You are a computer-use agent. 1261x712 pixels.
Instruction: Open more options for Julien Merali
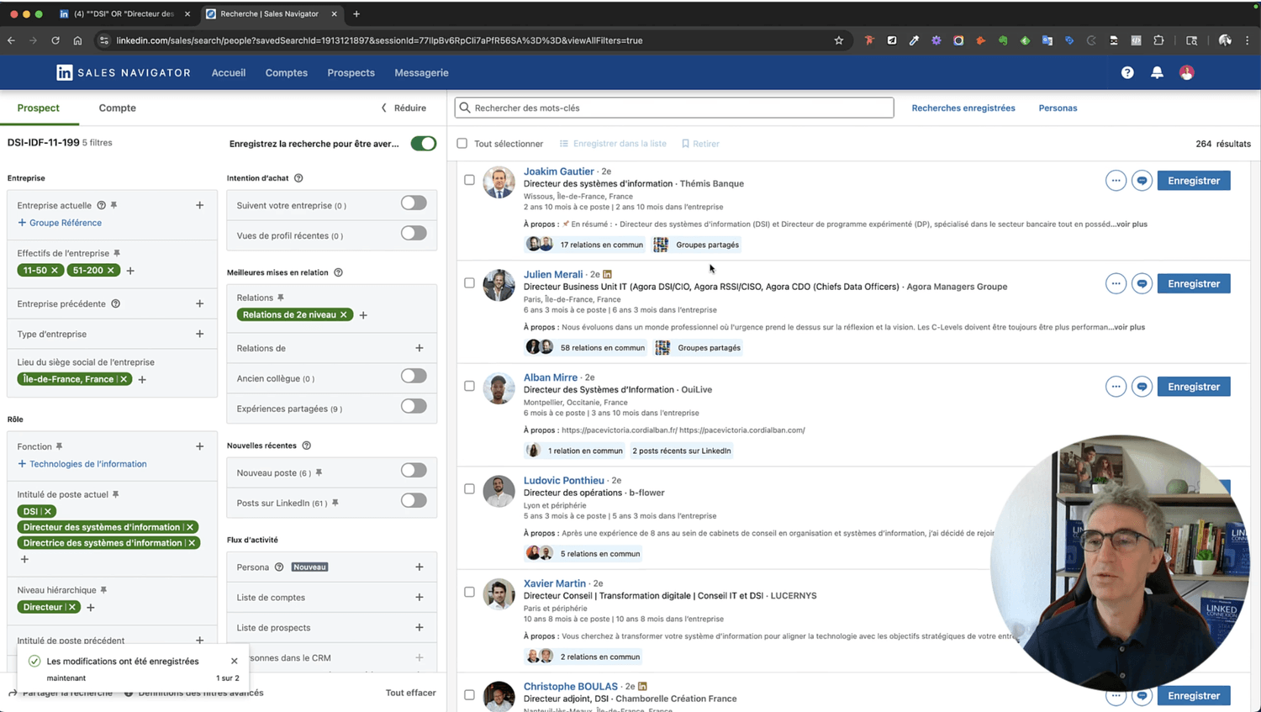(1116, 284)
